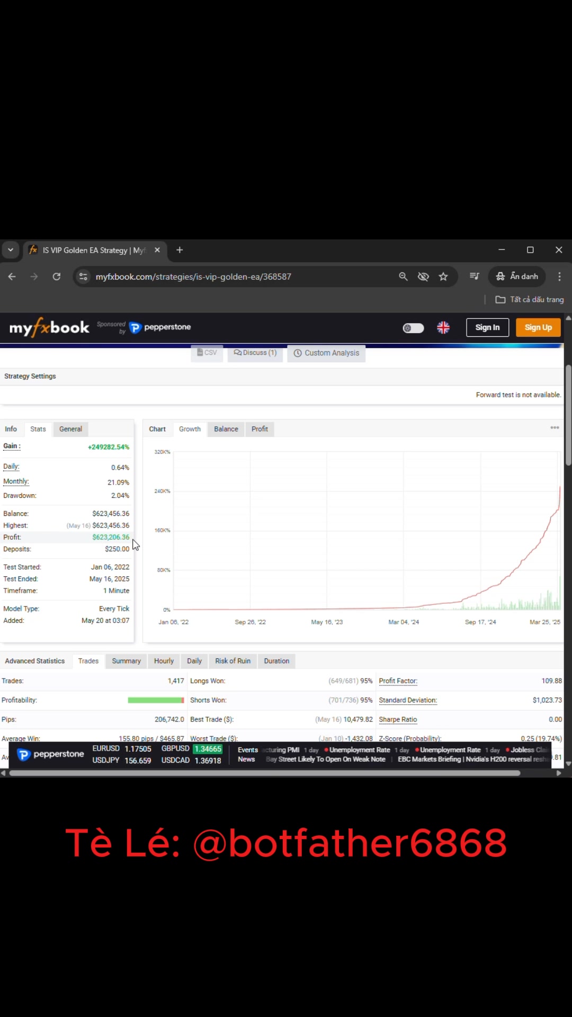572x1017 pixels.
Task: Click the orange Sign Up button
Action: coord(538,327)
